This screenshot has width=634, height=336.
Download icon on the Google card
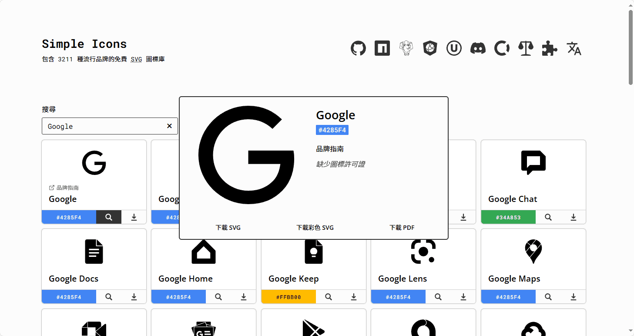pos(134,217)
